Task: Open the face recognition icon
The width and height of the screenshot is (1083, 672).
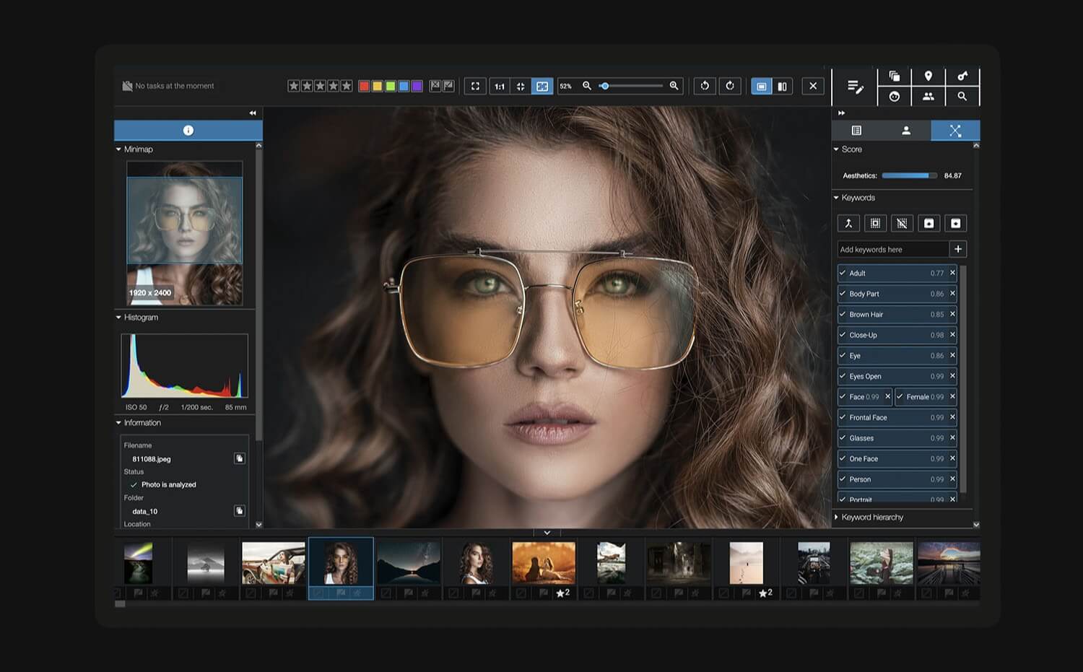Action: 895,96
